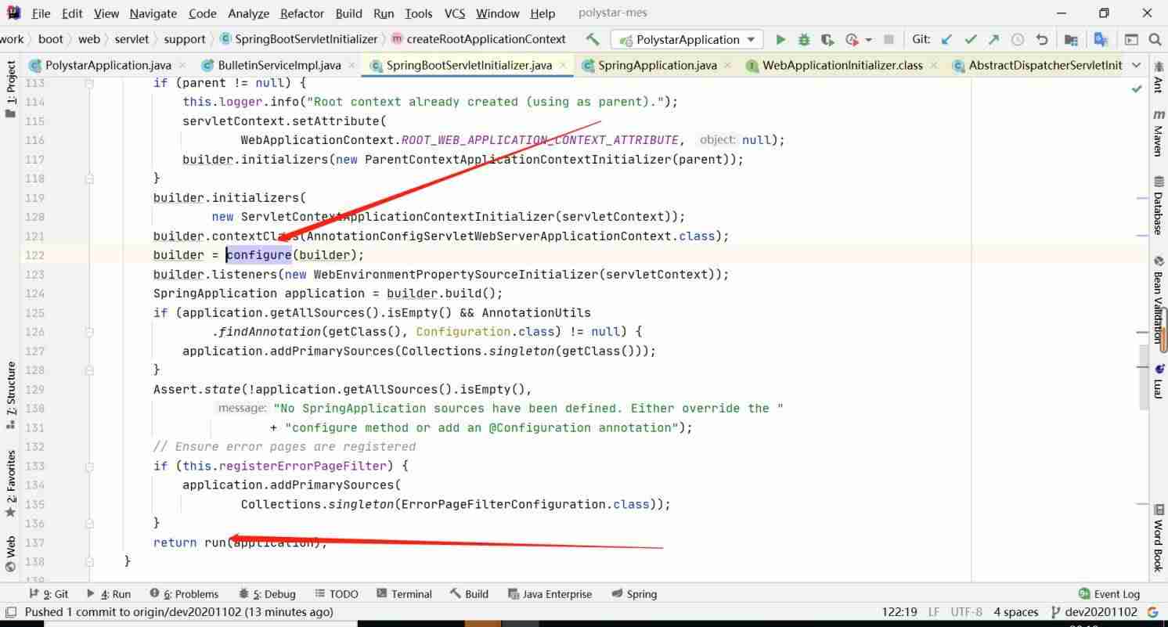Open the Git tool window button
The height and width of the screenshot is (627, 1168).
point(49,593)
